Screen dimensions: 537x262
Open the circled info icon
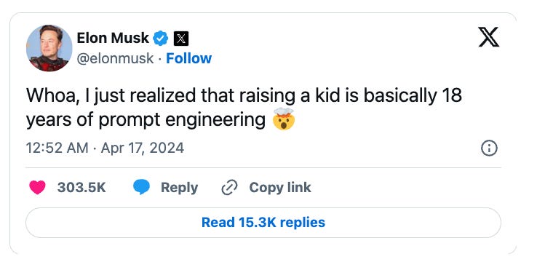click(x=489, y=148)
